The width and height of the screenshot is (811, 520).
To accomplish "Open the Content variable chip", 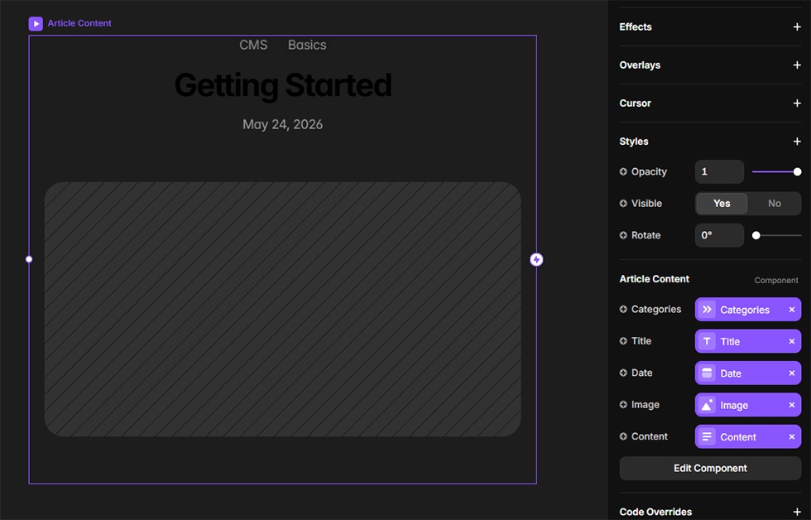I will [x=748, y=437].
